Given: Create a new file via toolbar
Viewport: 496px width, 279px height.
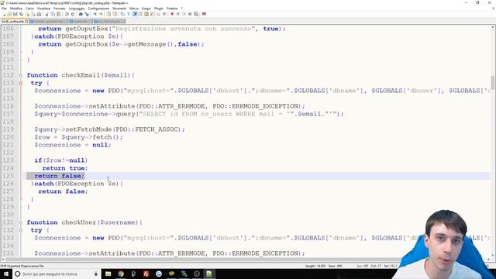Looking at the screenshot, I should (3, 14).
